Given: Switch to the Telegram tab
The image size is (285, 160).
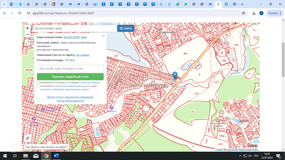Looking at the screenshot, I should tap(226, 4).
